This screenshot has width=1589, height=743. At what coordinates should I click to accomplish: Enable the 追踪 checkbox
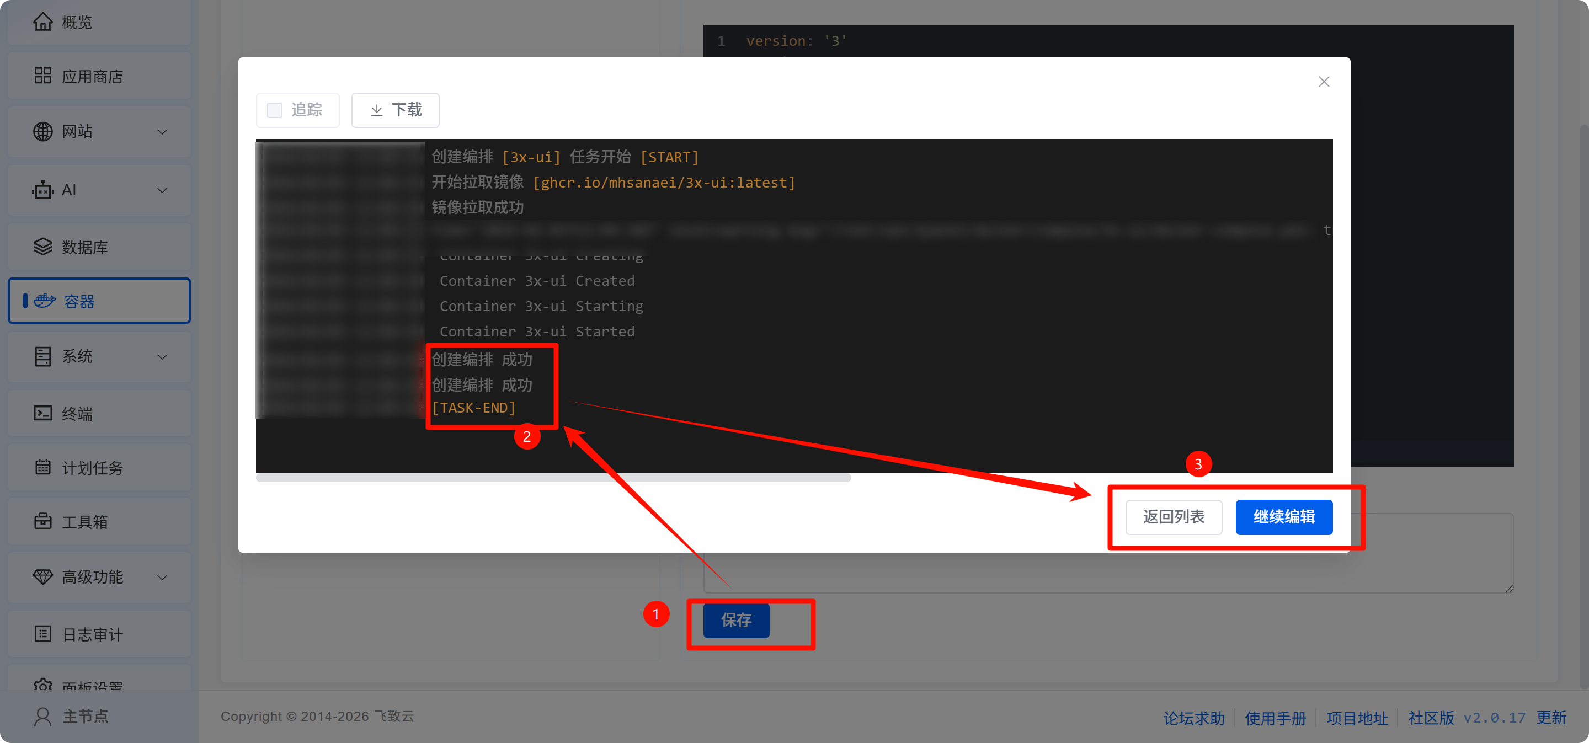pos(275,110)
